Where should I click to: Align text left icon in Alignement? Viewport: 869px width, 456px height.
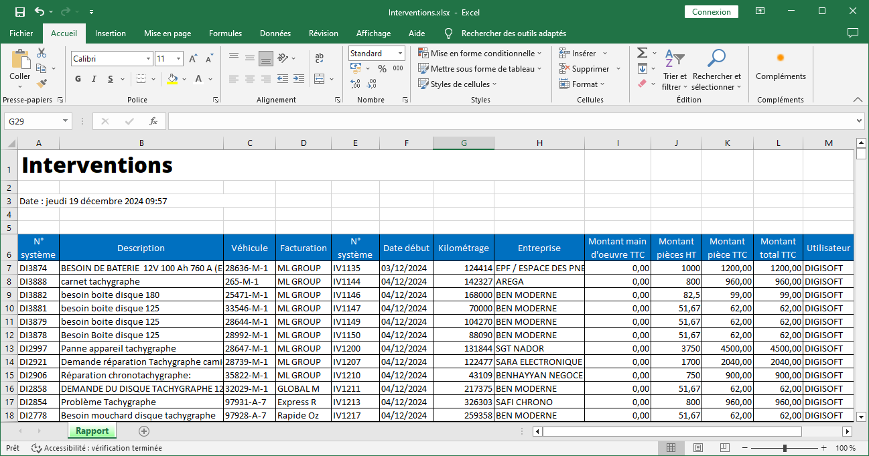click(x=234, y=79)
